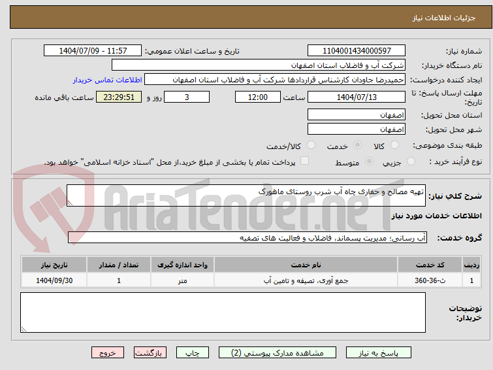The height and width of the screenshot is (370, 493).
Task: Click the row number cell in ردیف column
Action: [x=471, y=280]
